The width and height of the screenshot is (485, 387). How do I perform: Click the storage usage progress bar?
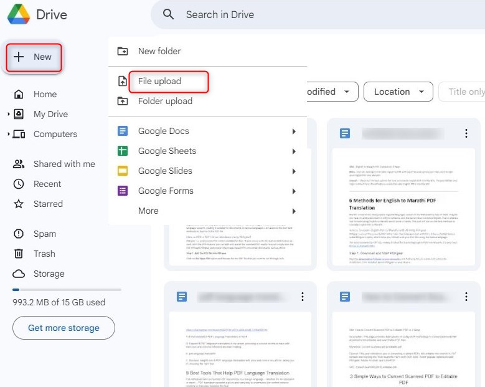click(x=67, y=289)
